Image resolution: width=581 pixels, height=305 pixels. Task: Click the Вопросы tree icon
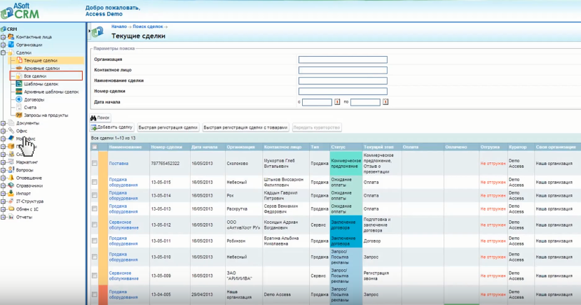pos(11,170)
